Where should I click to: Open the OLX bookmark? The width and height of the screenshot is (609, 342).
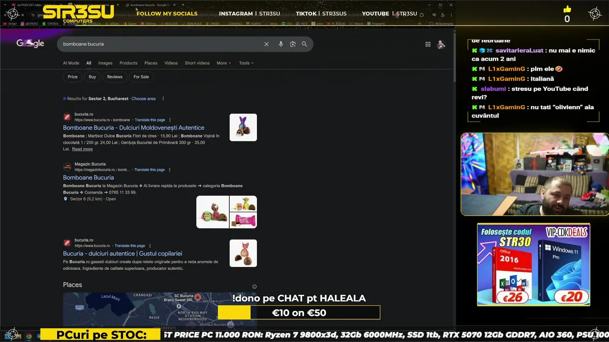(x=287, y=24)
